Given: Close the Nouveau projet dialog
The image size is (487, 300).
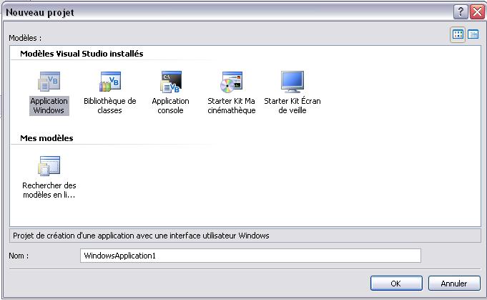Looking at the screenshot, I should click(x=477, y=12).
